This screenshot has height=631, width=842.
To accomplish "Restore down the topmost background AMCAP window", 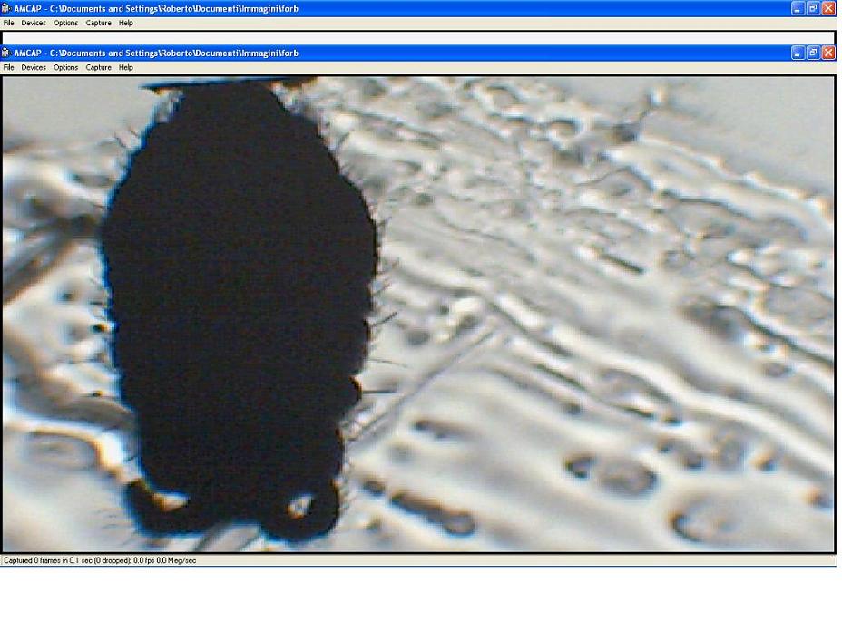I will (x=813, y=8).
